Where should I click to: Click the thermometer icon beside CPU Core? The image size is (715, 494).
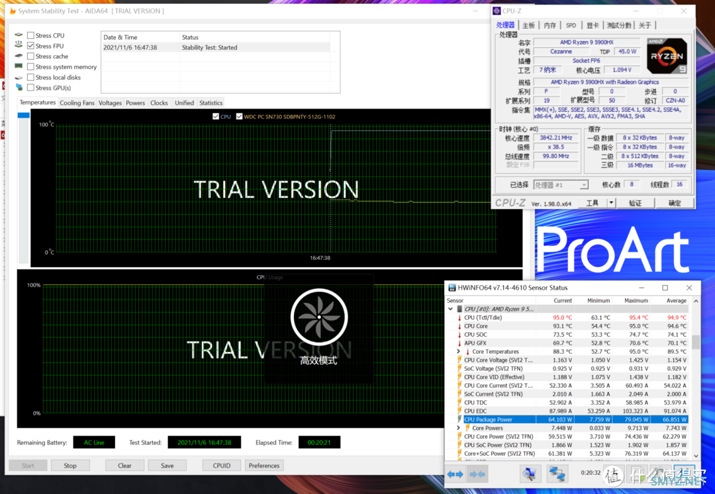[459, 326]
